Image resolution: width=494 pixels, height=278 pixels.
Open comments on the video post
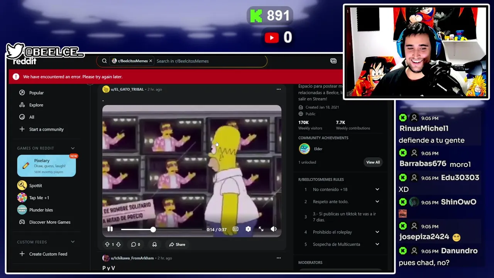tap(135, 244)
